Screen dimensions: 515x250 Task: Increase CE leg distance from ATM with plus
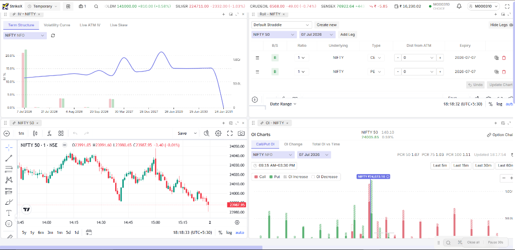pos(440,58)
